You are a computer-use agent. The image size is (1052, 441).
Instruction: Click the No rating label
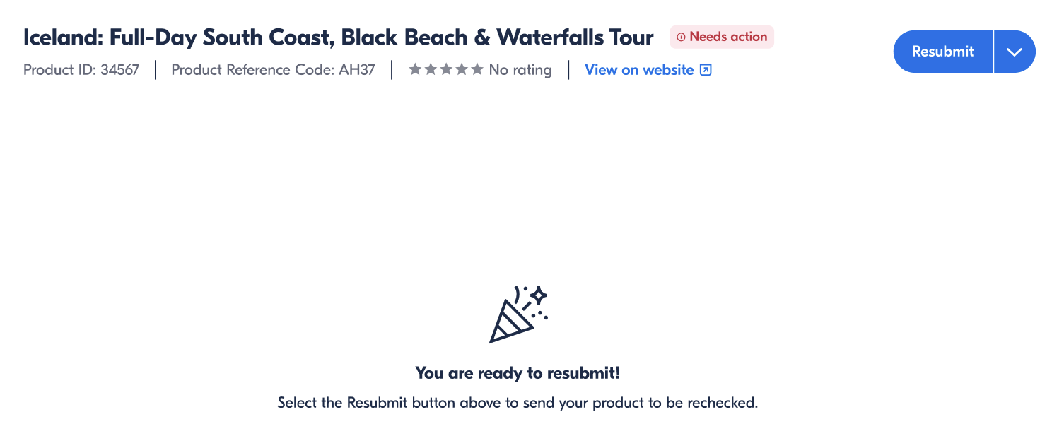coord(520,70)
